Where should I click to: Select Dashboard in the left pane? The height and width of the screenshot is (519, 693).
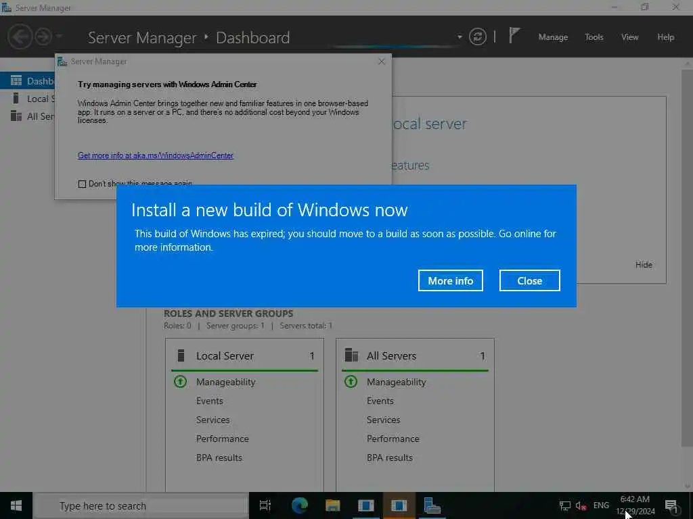27,81
